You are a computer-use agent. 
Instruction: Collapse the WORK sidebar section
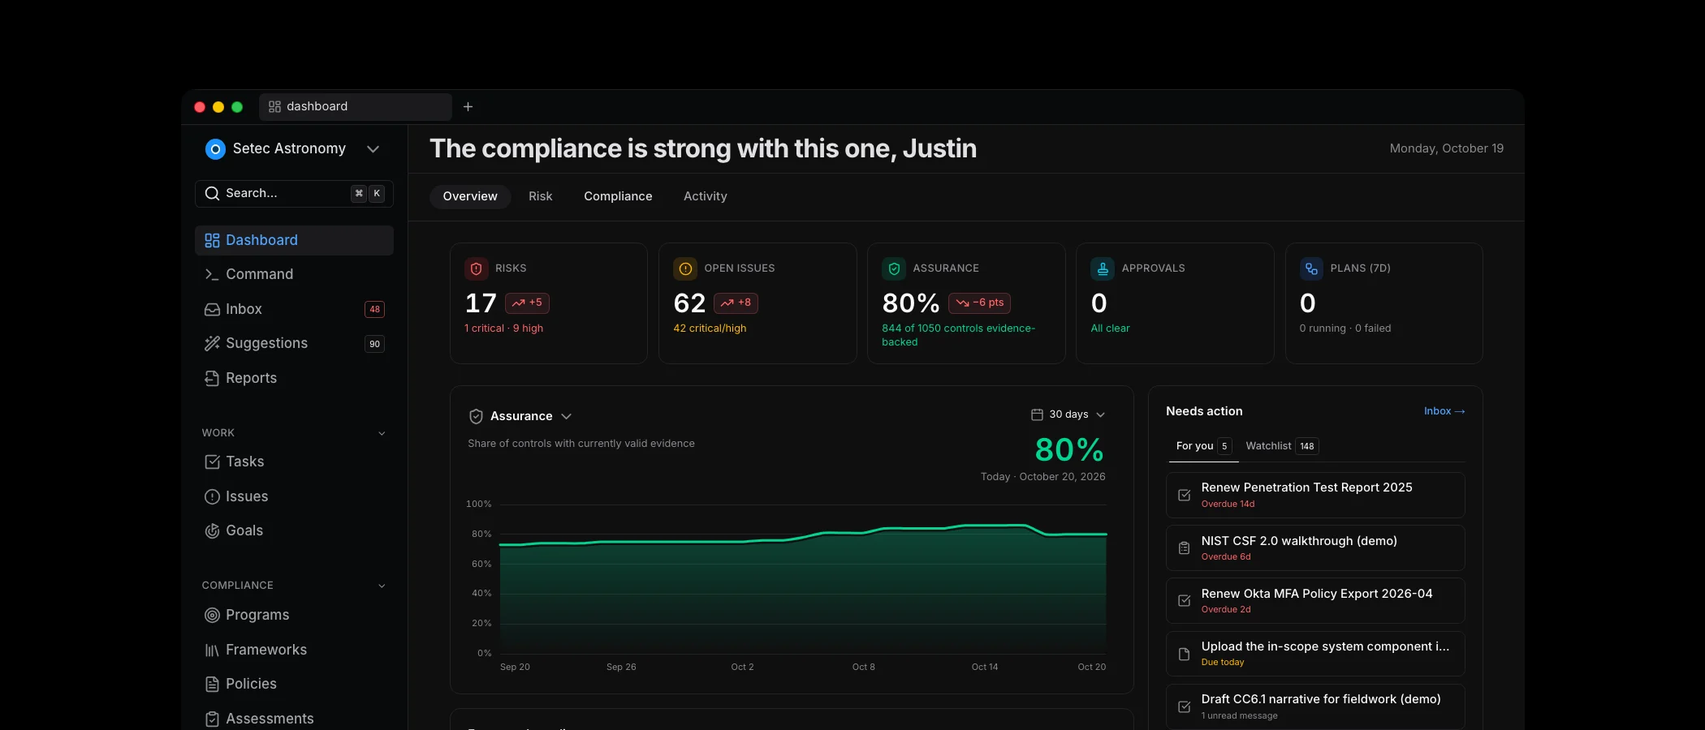pos(382,433)
